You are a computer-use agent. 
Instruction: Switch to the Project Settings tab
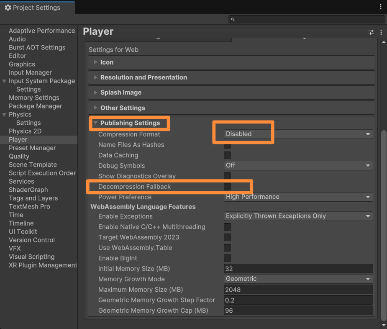coord(38,8)
